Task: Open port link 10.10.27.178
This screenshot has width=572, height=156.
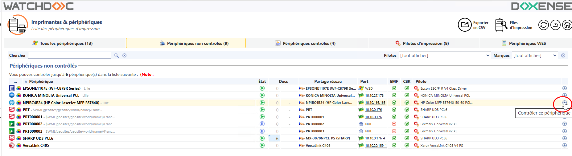Action: click(x=374, y=96)
